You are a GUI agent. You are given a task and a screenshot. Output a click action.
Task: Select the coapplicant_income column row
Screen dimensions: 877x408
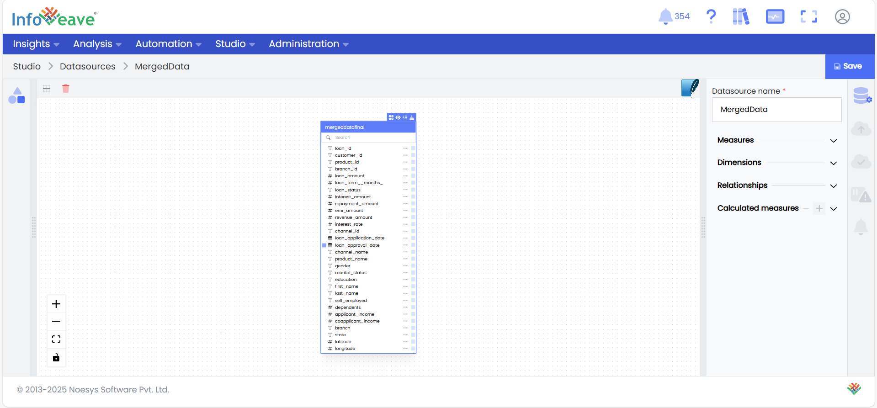click(368, 321)
